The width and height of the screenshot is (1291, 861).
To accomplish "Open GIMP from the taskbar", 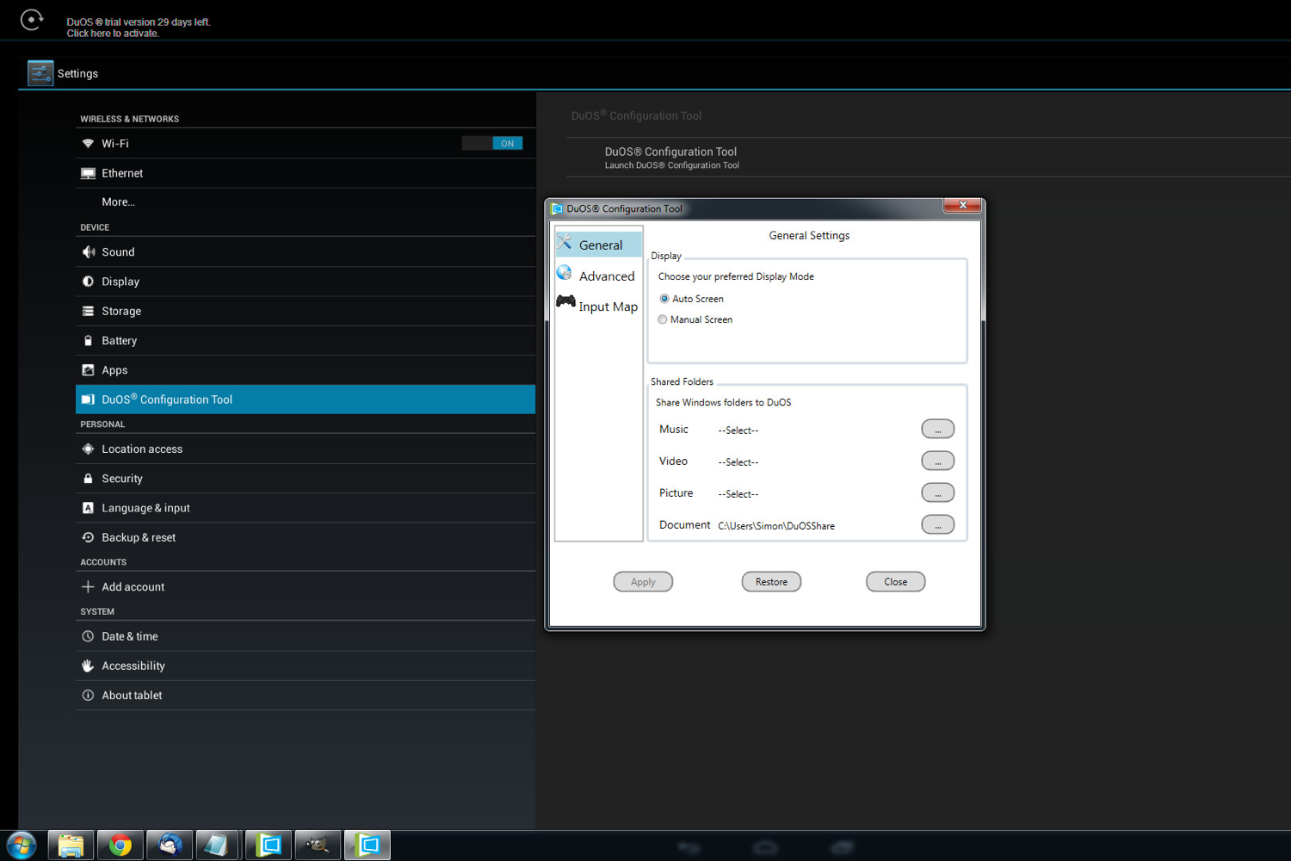I will (x=318, y=846).
